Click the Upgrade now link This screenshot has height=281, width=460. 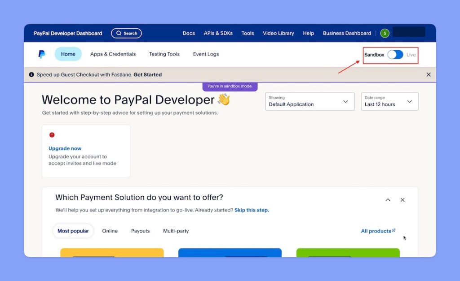coord(65,148)
